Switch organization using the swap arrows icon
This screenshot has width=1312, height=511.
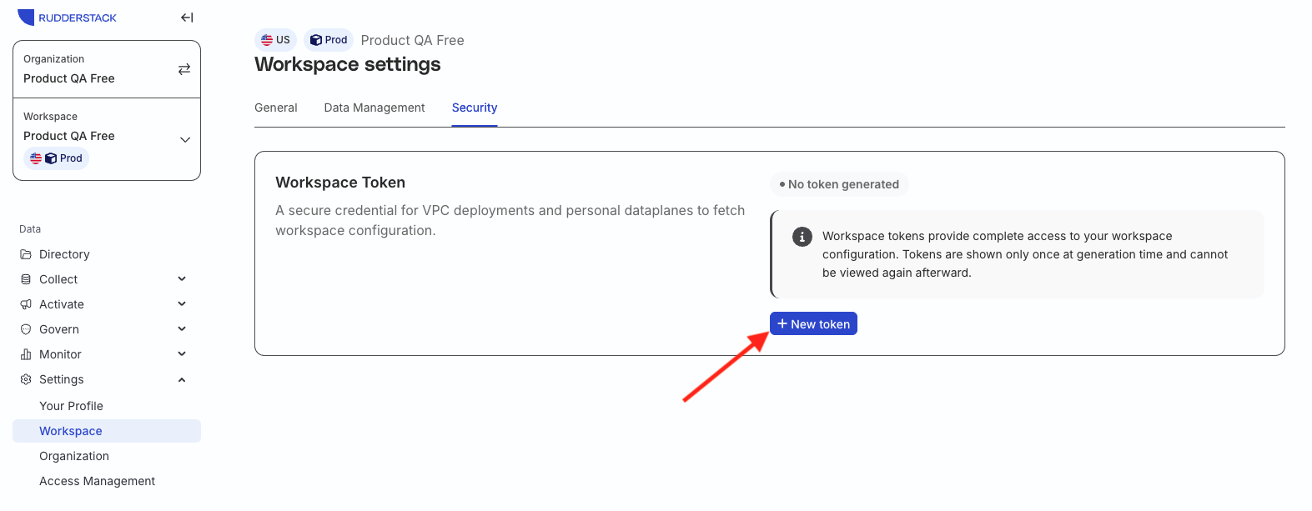(184, 69)
